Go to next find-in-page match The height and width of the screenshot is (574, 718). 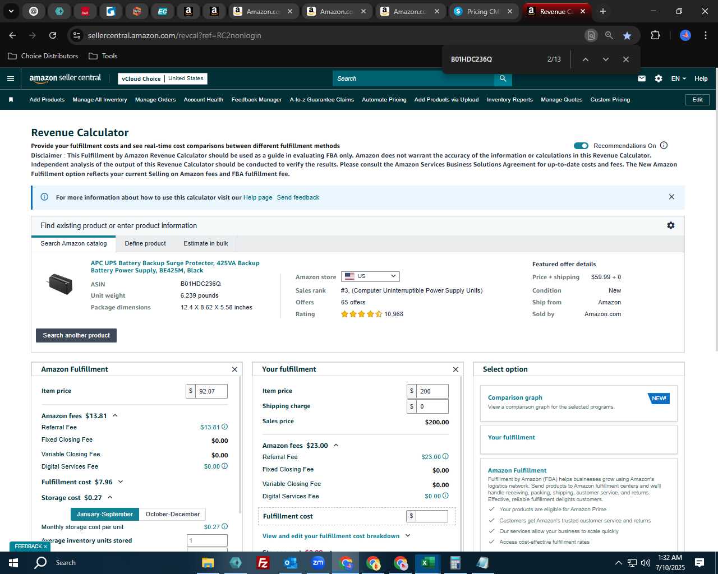click(x=606, y=59)
